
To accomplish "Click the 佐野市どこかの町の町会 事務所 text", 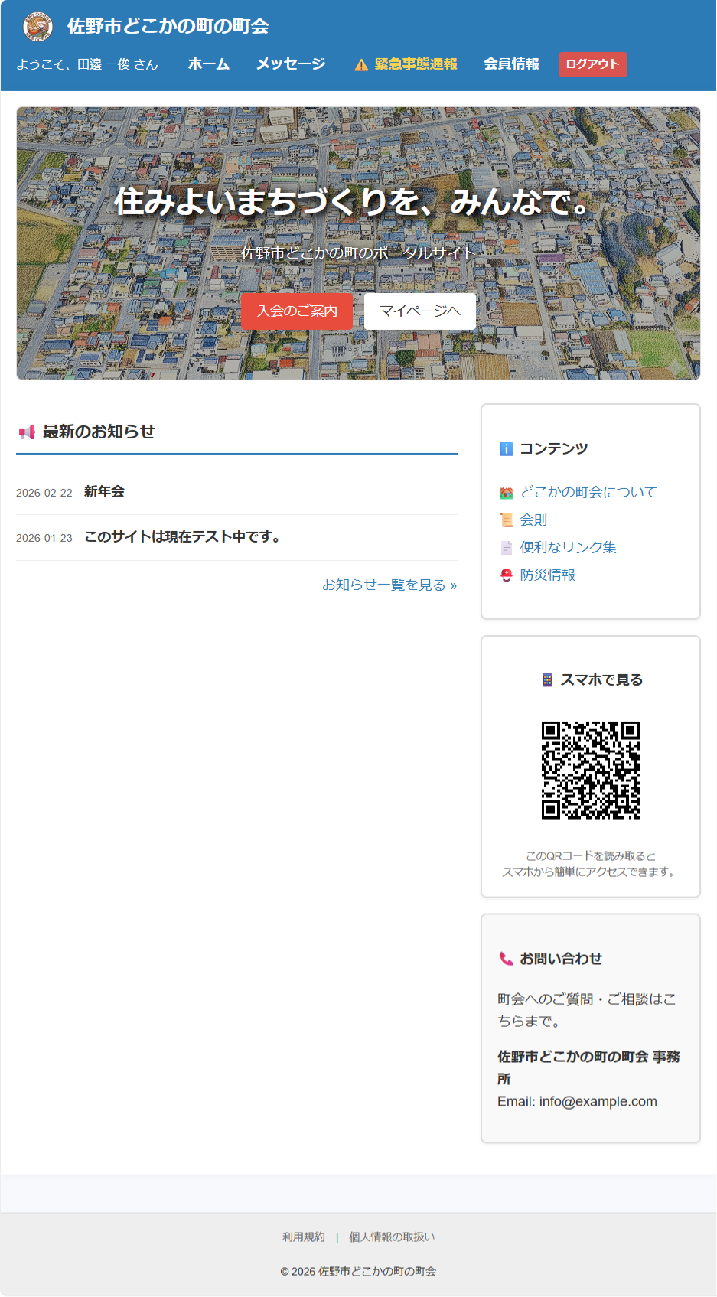I will click(x=588, y=1068).
